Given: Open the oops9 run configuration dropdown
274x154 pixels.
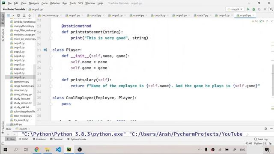Looking at the screenshot, I should click(x=235, y=9).
